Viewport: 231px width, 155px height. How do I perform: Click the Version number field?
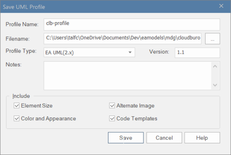[x=197, y=52]
